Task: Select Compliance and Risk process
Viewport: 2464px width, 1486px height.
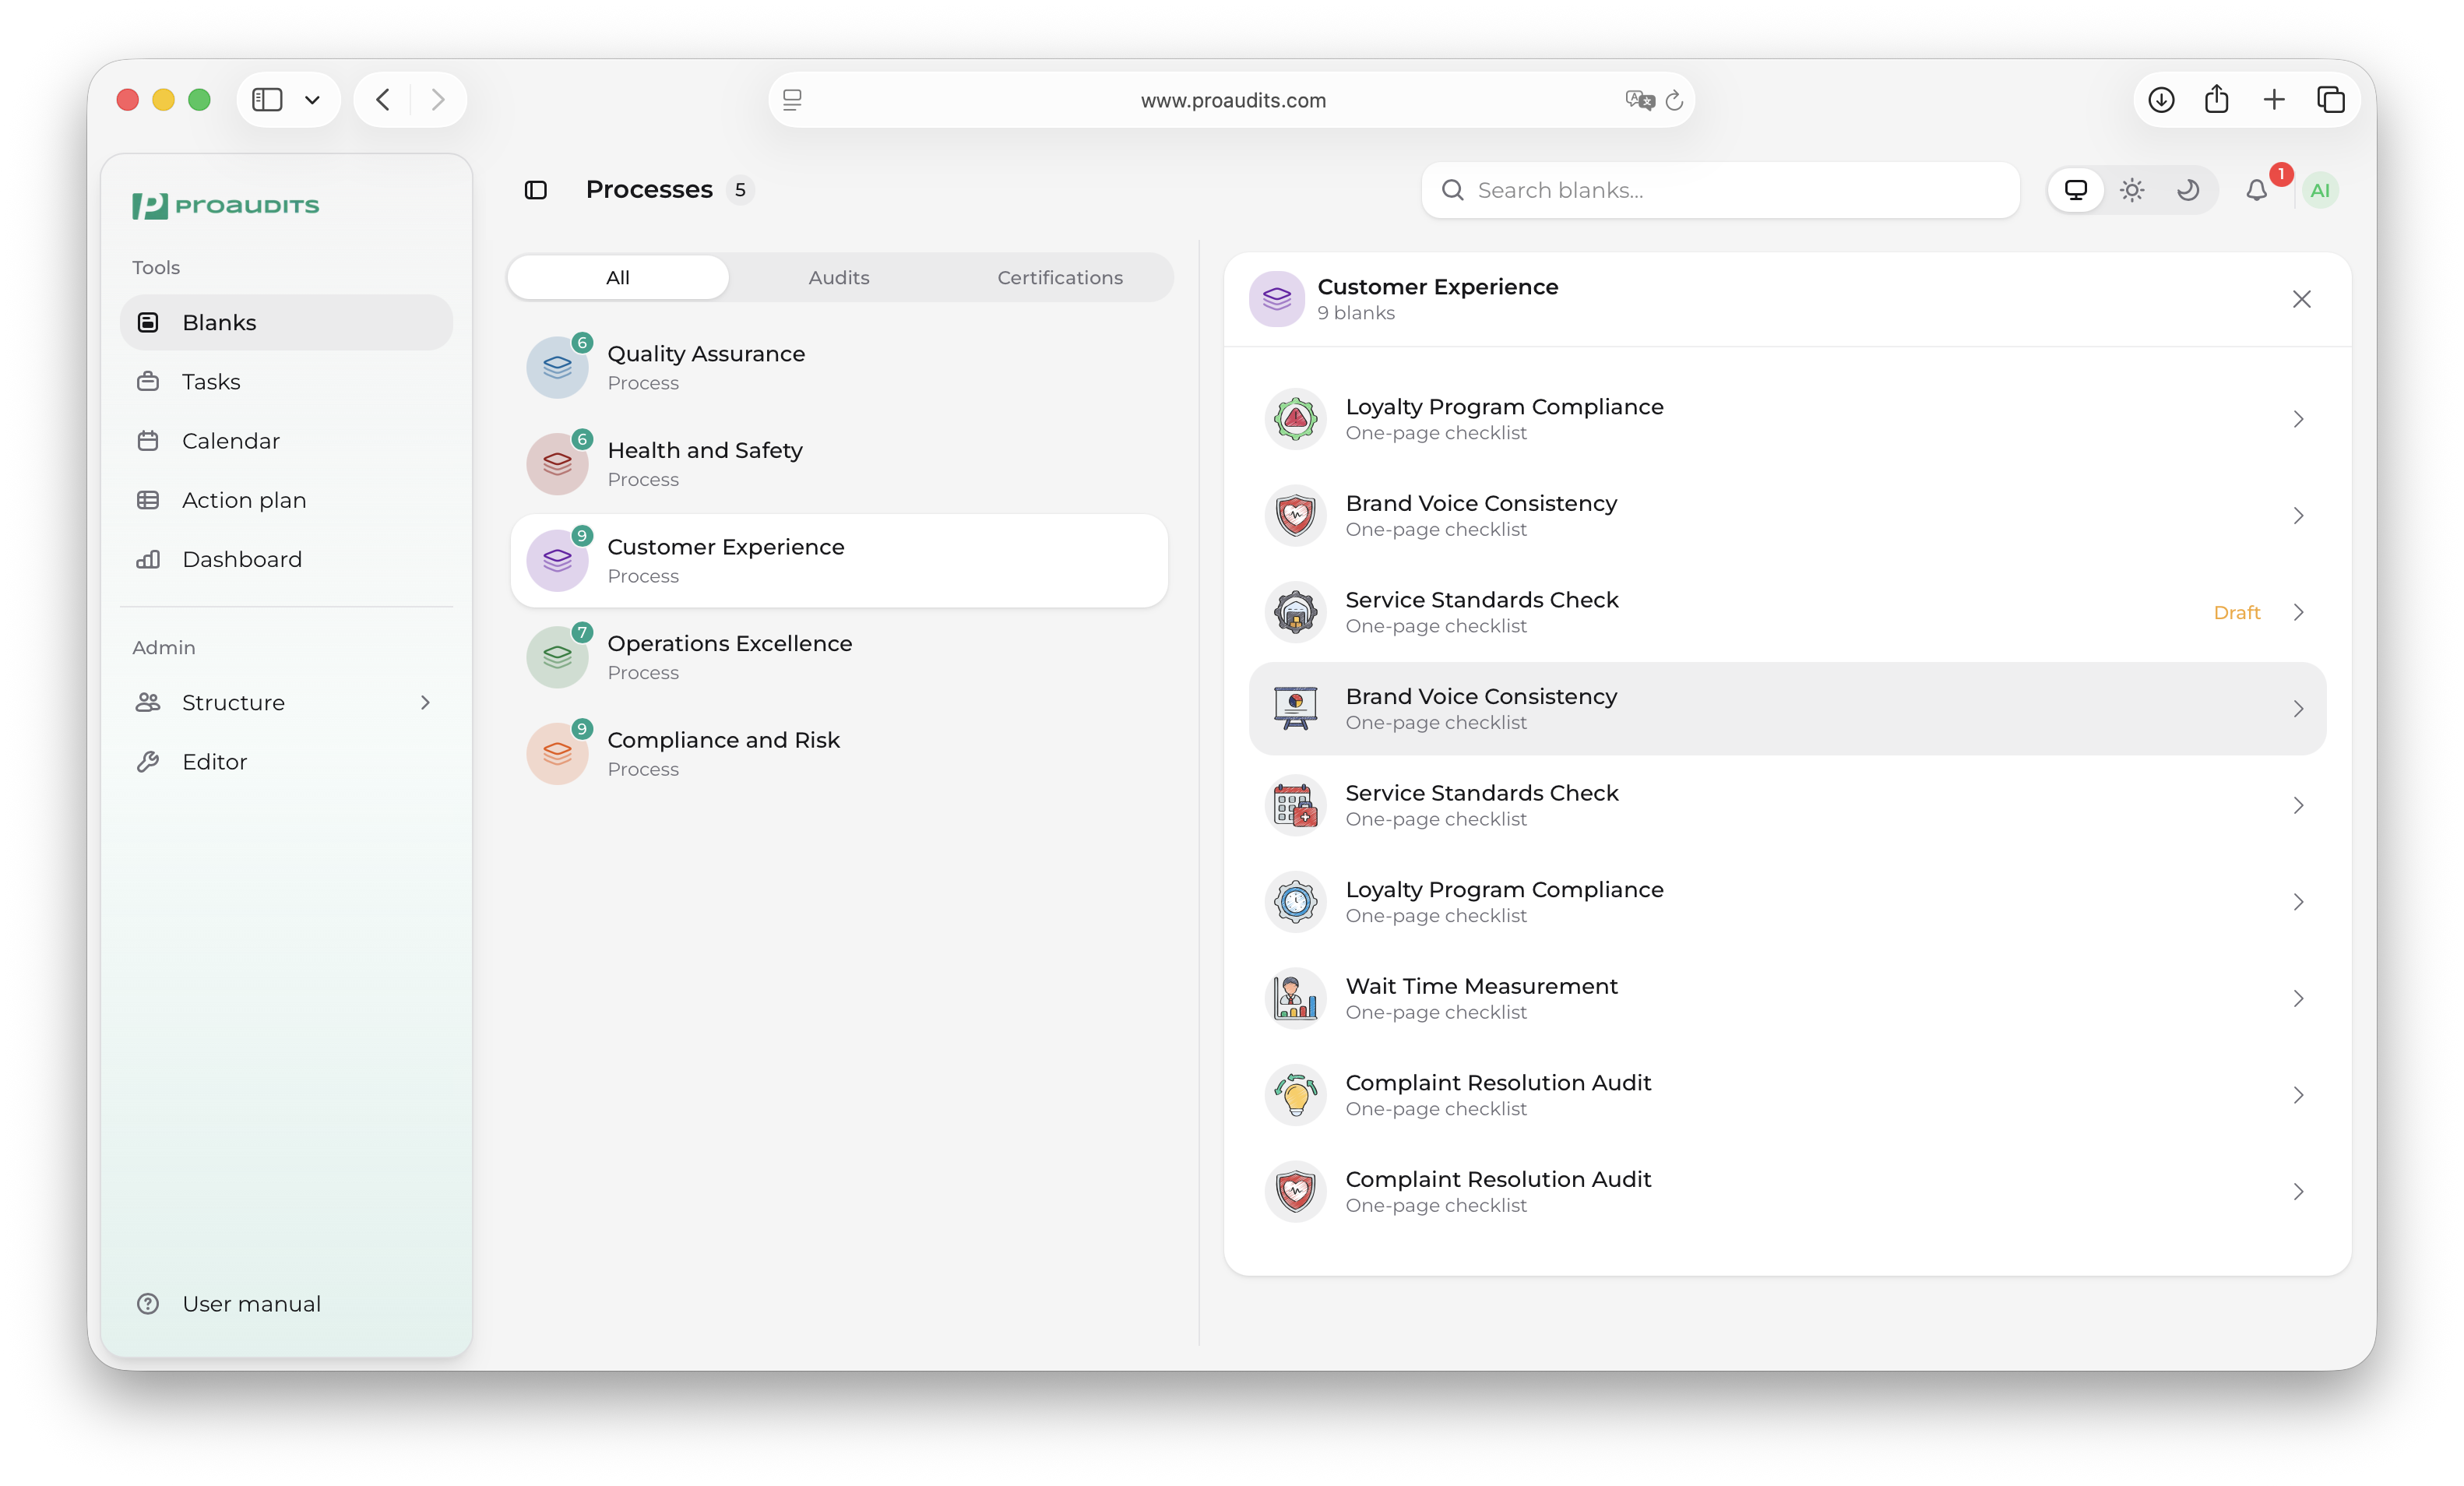Action: [839, 754]
